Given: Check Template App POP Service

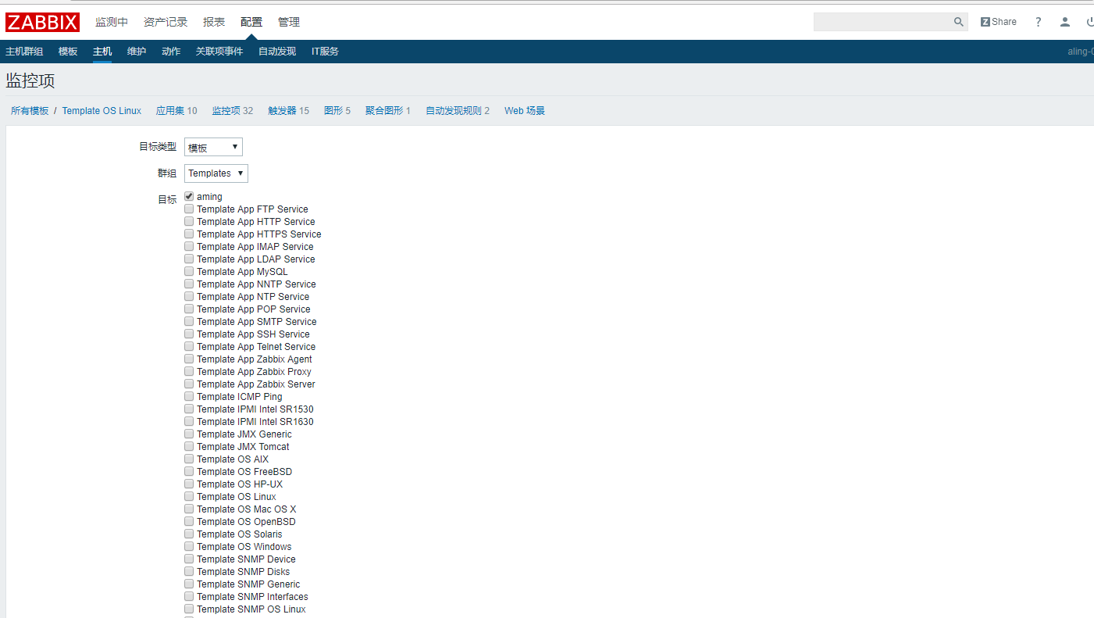Looking at the screenshot, I should (189, 309).
